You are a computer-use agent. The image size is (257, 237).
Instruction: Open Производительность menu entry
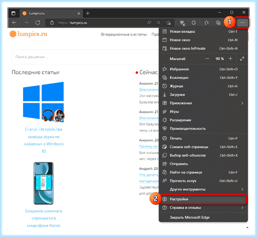[x=203, y=129]
